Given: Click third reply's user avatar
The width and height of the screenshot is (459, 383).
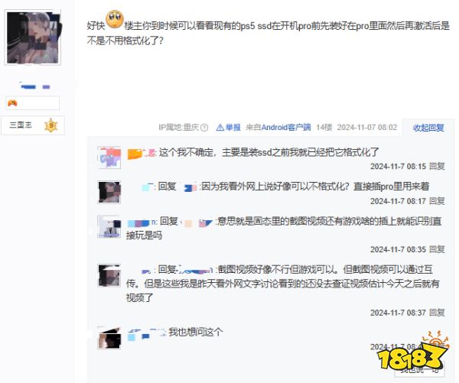Looking at the screenshot, I should coord(109,227).
